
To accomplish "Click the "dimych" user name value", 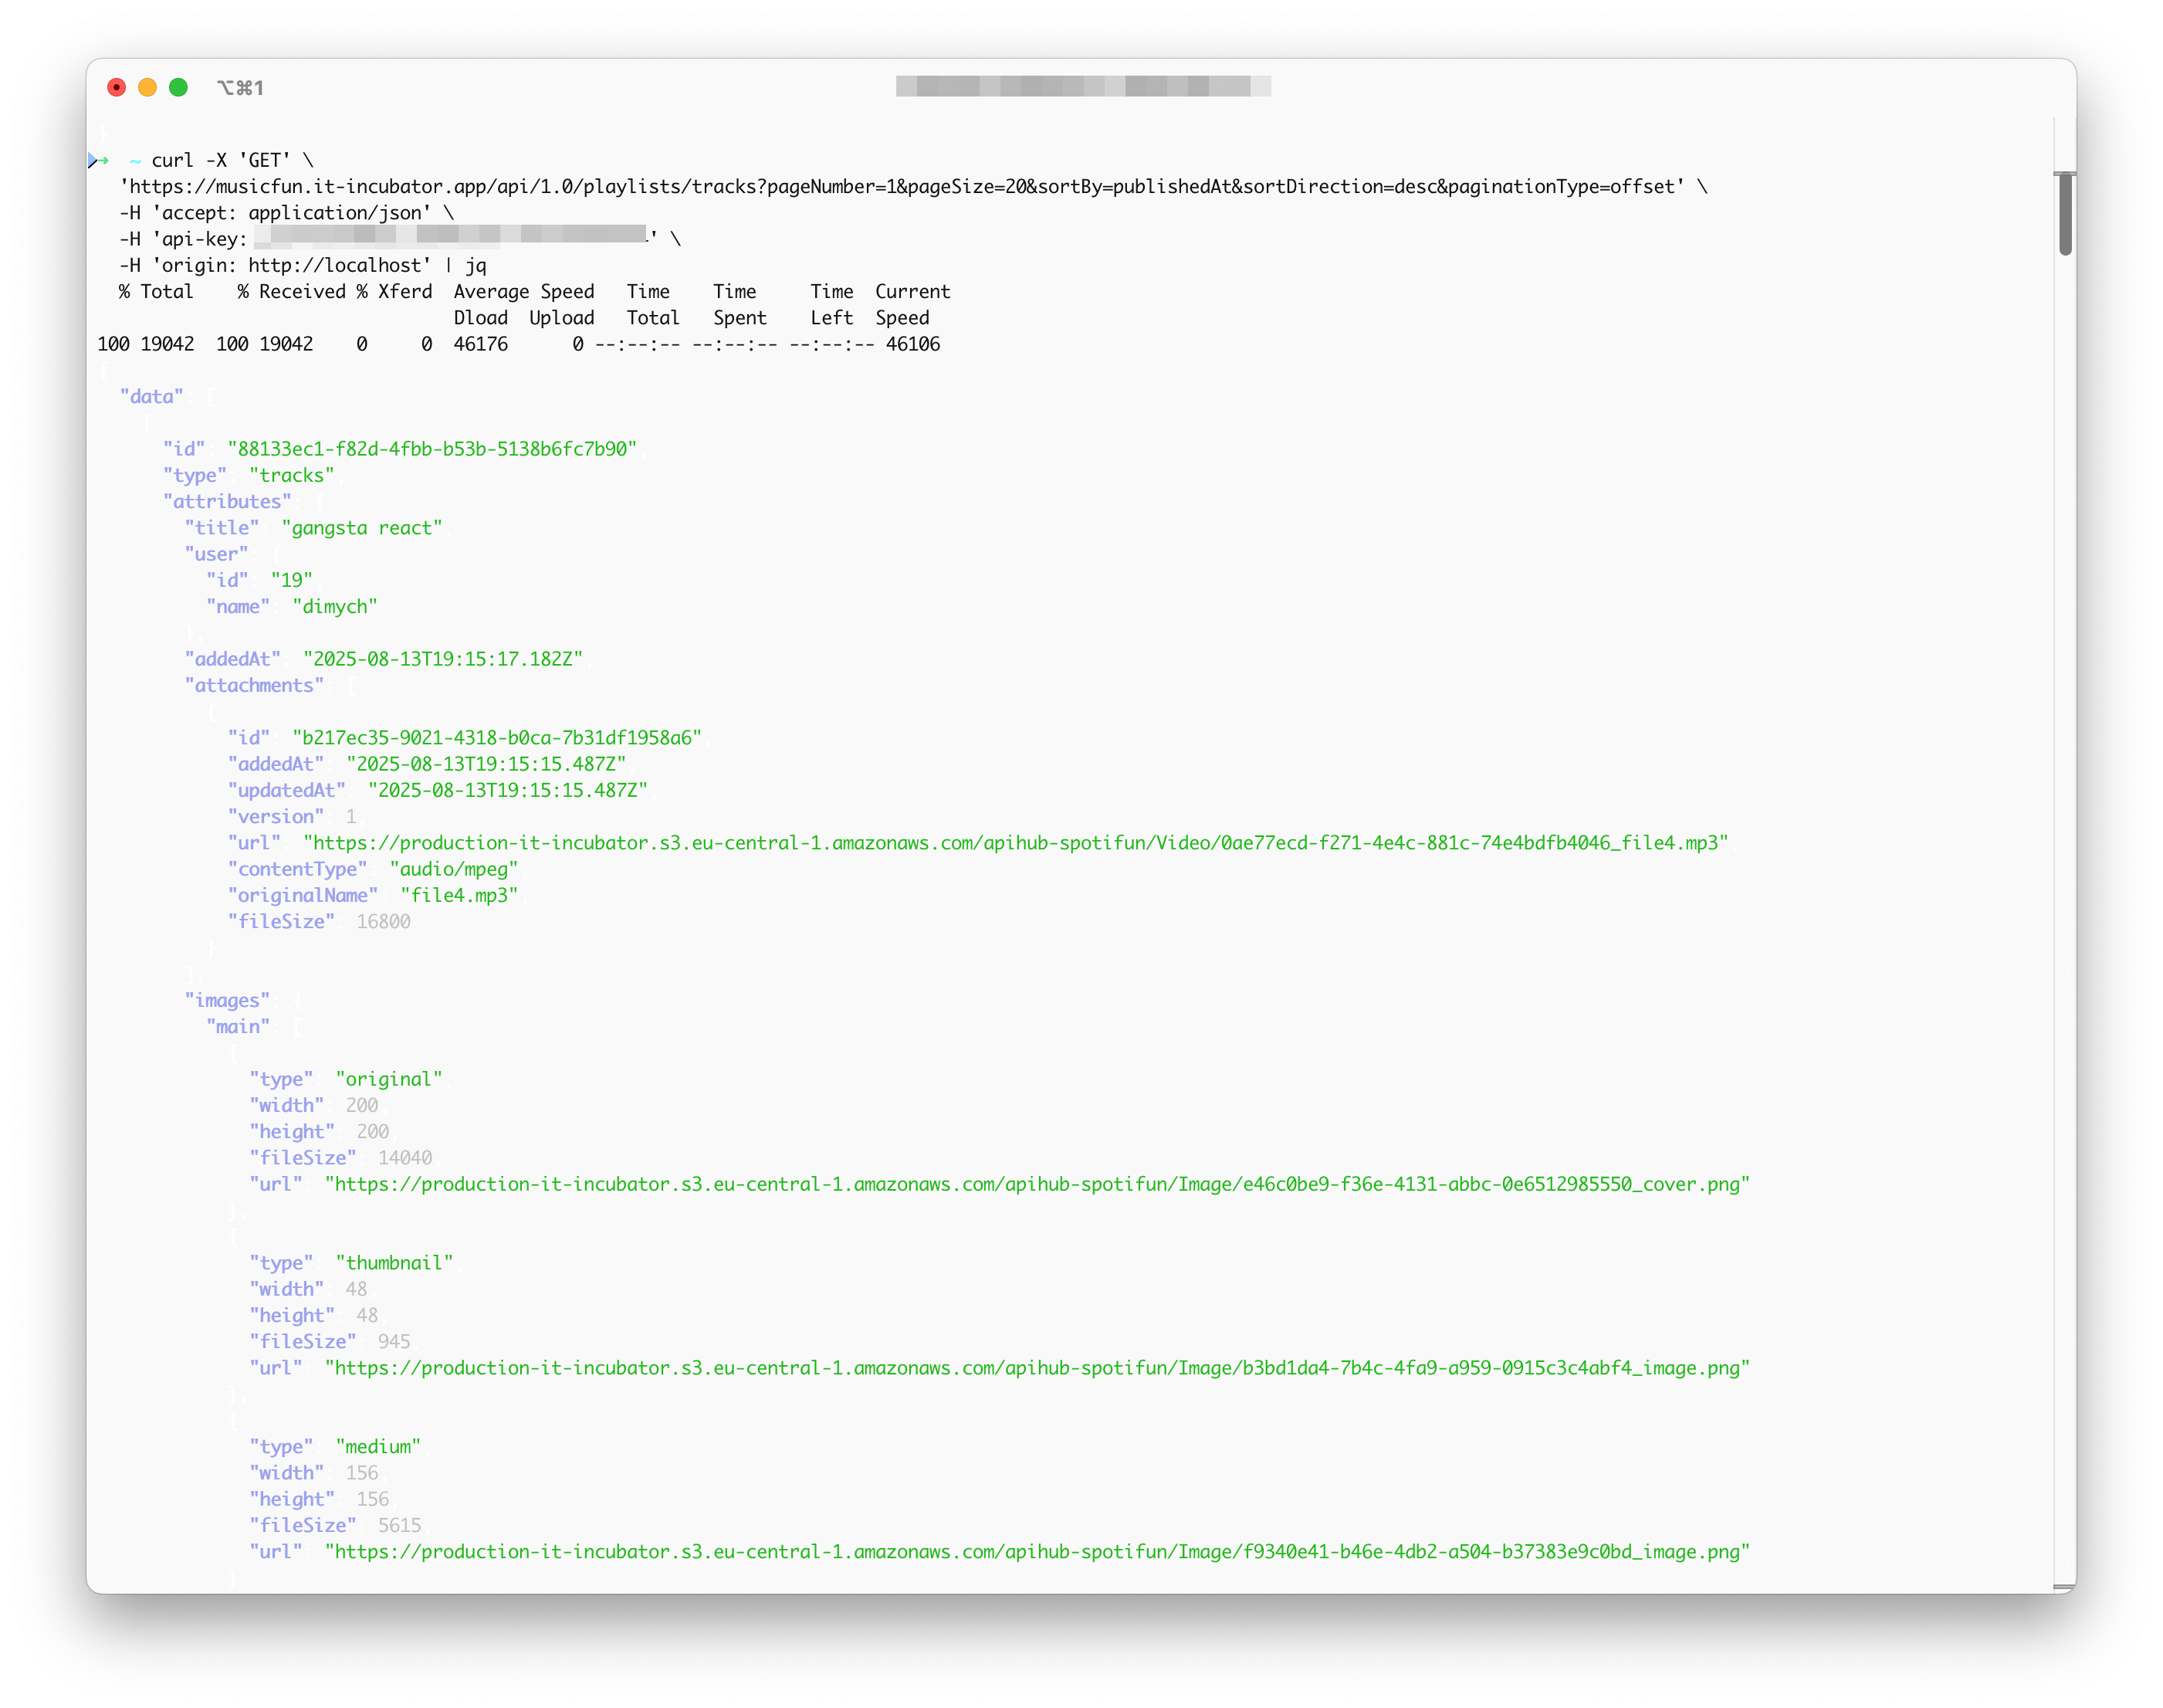I will pos(333,607).
